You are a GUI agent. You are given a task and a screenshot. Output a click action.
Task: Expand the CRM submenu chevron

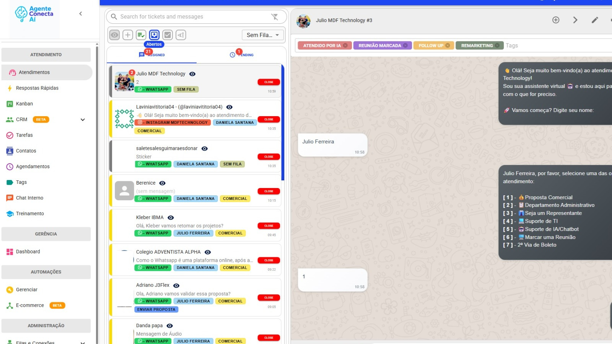click(83, 120)
